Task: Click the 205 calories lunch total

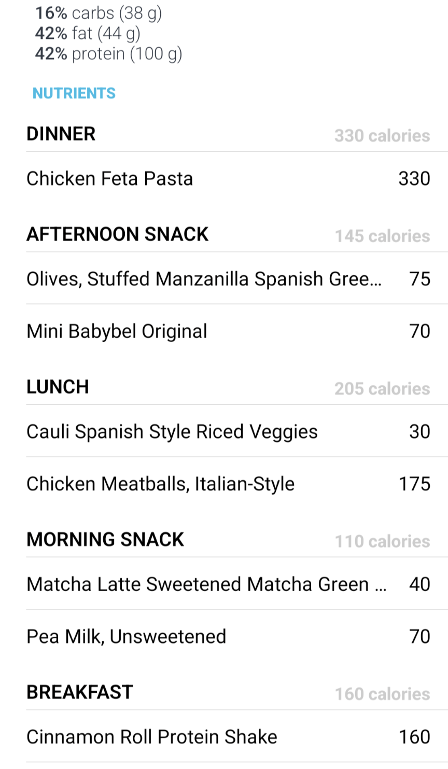Action: 382,389
